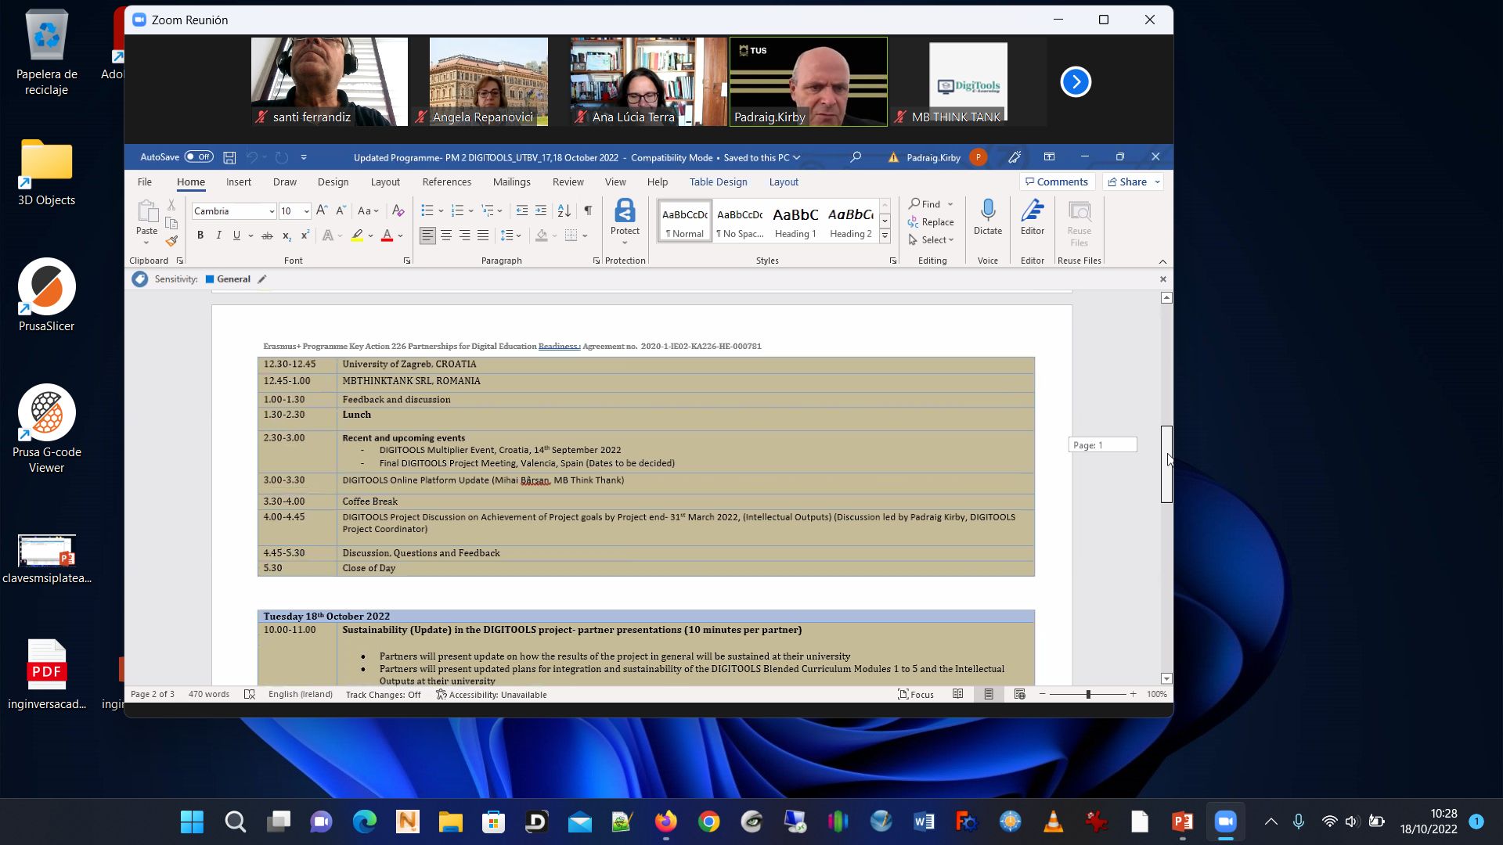Screen dimensions: 1503x845
Task: Click the Focus mode status icon
Action: pyautogui.click(x=915, y=694)
